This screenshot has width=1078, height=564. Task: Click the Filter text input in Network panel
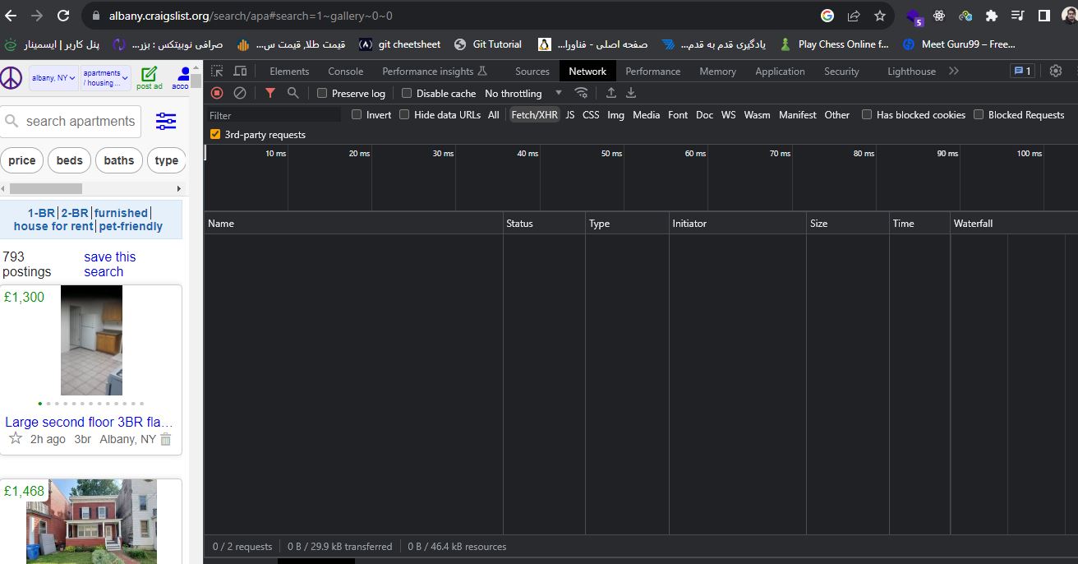(x=273, y=115)
